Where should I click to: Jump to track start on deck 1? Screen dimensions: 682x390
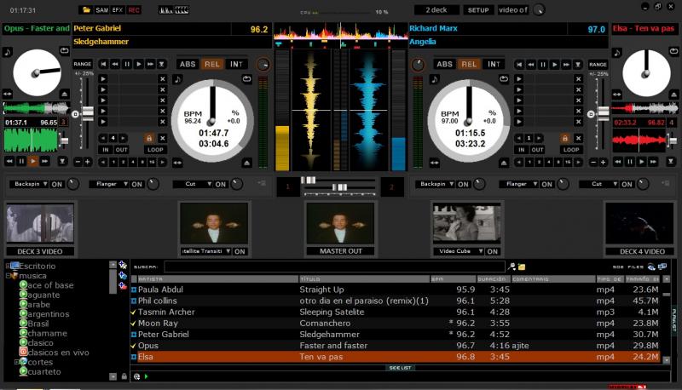[103, 64]
